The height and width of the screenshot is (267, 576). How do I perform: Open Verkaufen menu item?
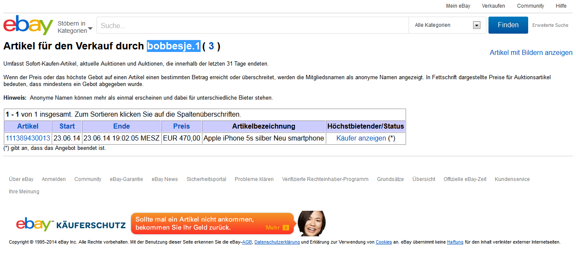point(493,6)
